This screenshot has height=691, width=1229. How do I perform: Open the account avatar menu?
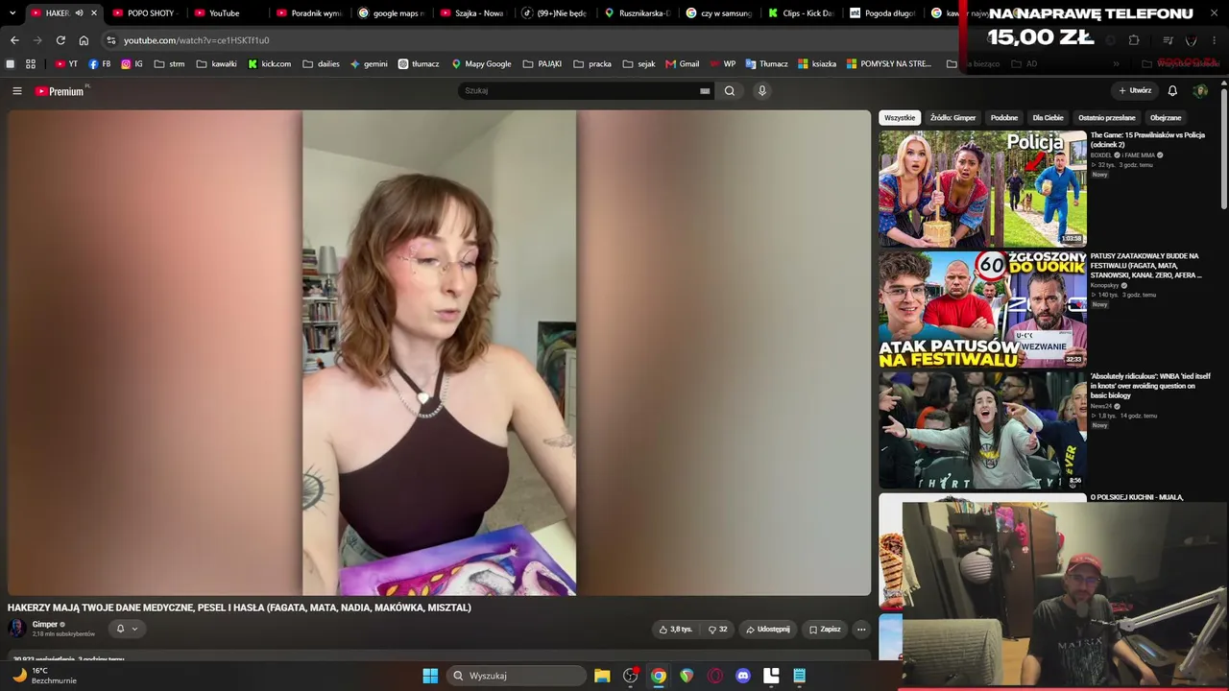1200,91
